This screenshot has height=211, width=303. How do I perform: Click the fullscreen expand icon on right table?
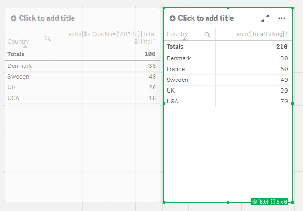266,18
